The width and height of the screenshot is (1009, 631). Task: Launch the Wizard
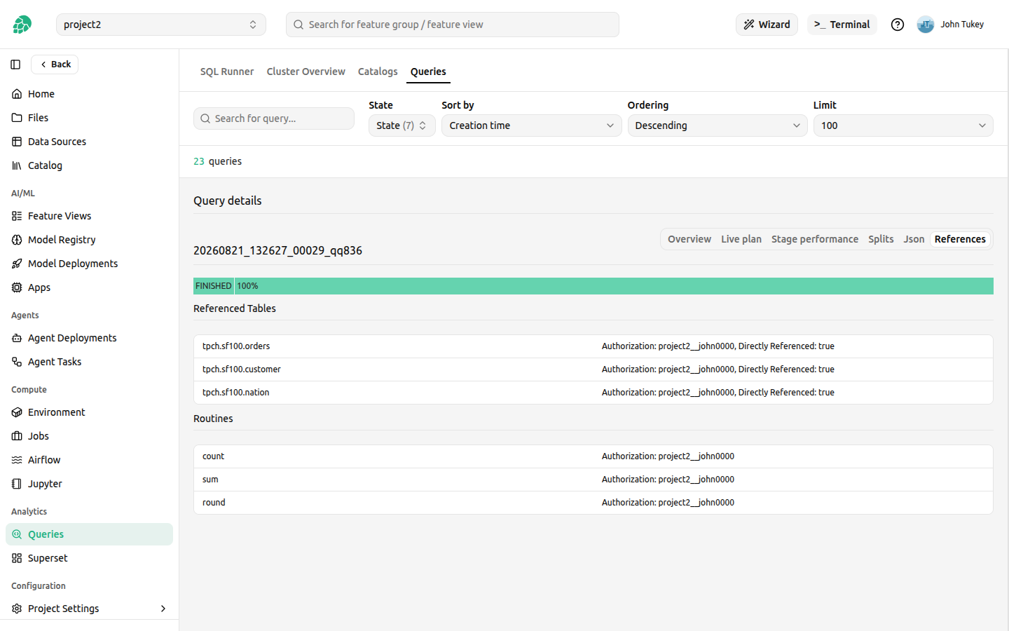(x=767, y=25)
